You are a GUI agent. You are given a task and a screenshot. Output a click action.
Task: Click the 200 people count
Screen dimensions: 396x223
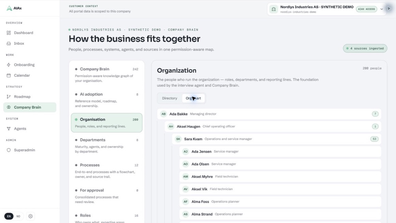[372, 68]
